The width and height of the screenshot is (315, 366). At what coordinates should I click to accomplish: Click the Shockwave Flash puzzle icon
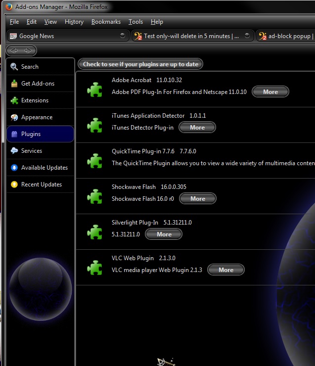[x=94, y=196]
